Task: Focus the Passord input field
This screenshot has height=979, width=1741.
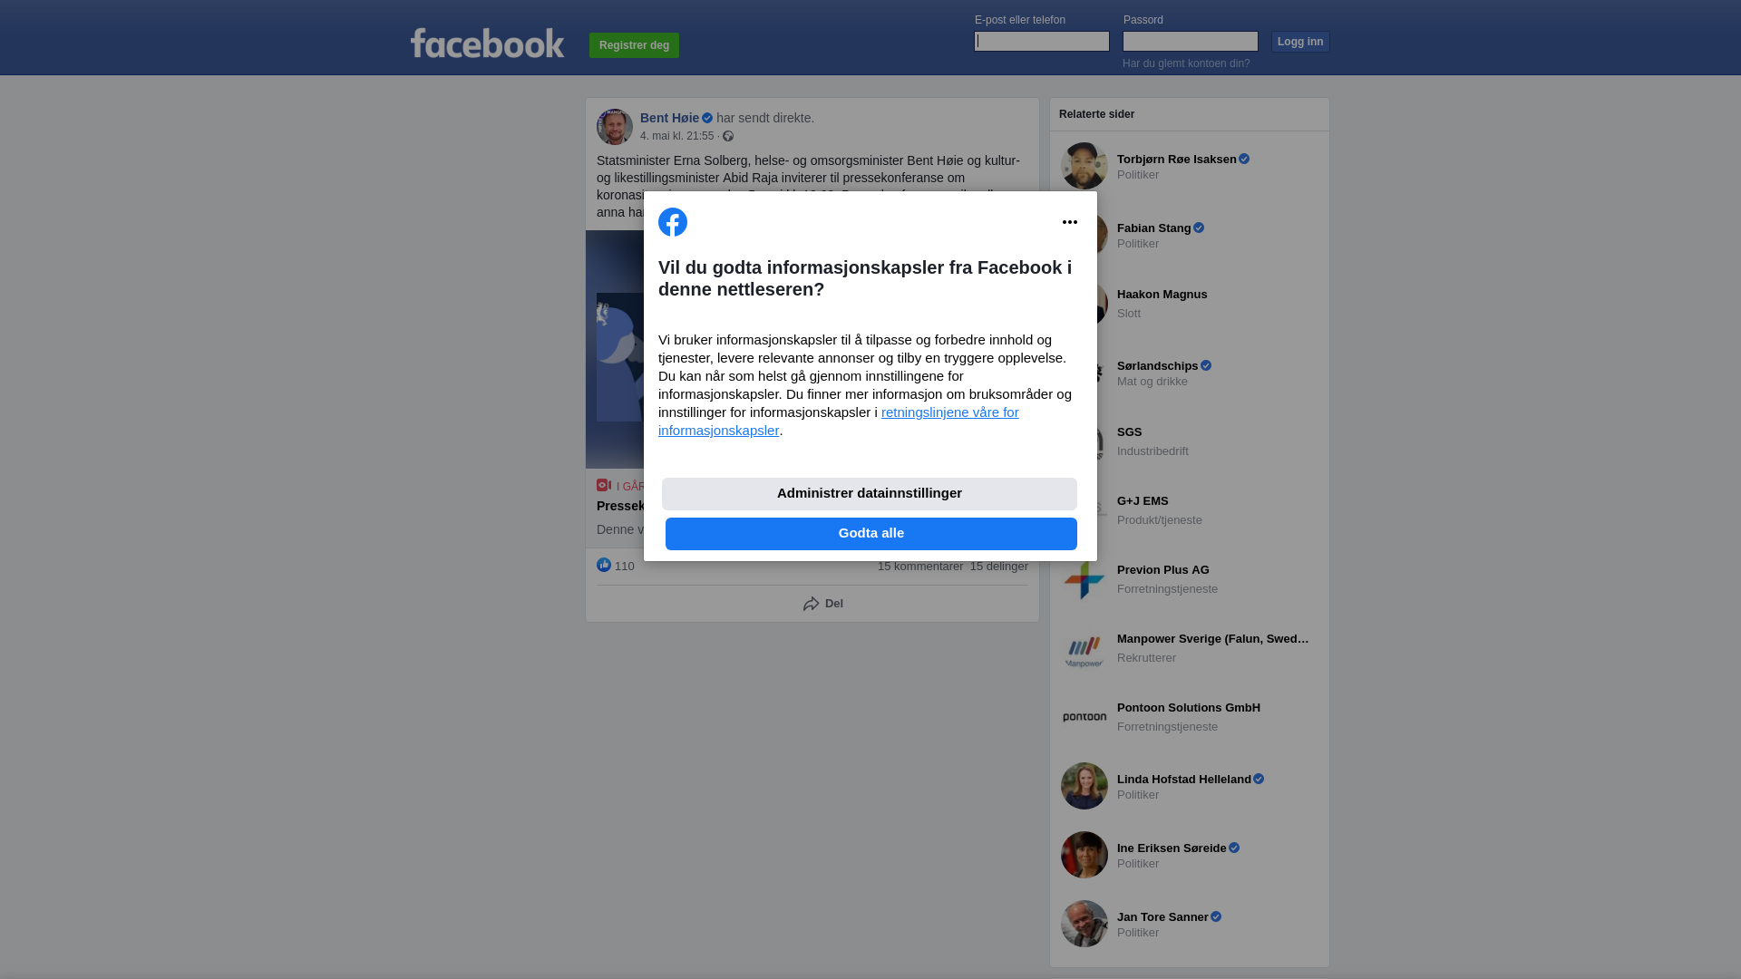Action: pos(1191,41)
